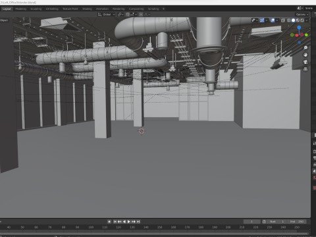Open the snapping options dropdown
316x237 pixels.
134,14
